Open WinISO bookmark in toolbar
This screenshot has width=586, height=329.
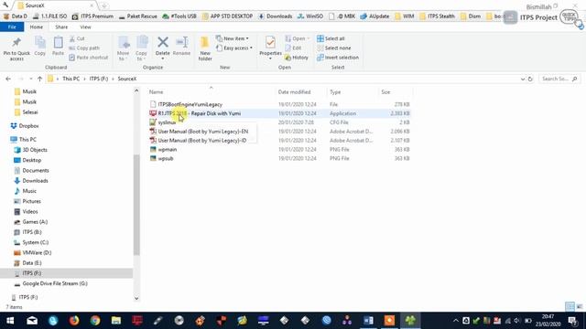[x=310, y=16]
